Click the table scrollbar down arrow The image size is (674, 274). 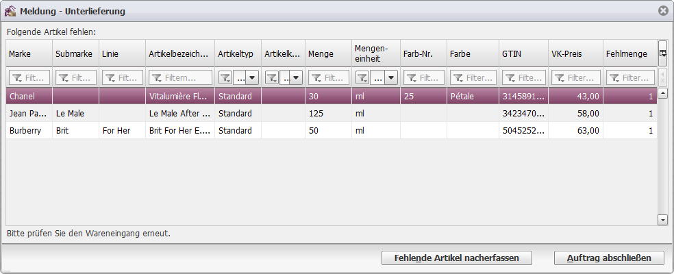click(662, 221)
